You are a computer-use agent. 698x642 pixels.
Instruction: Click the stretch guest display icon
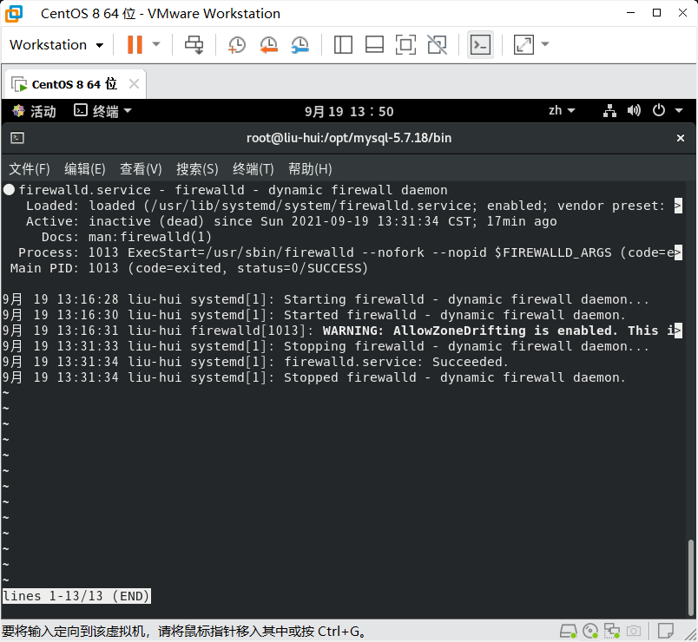pyautogui.click(x=524, y=44)
